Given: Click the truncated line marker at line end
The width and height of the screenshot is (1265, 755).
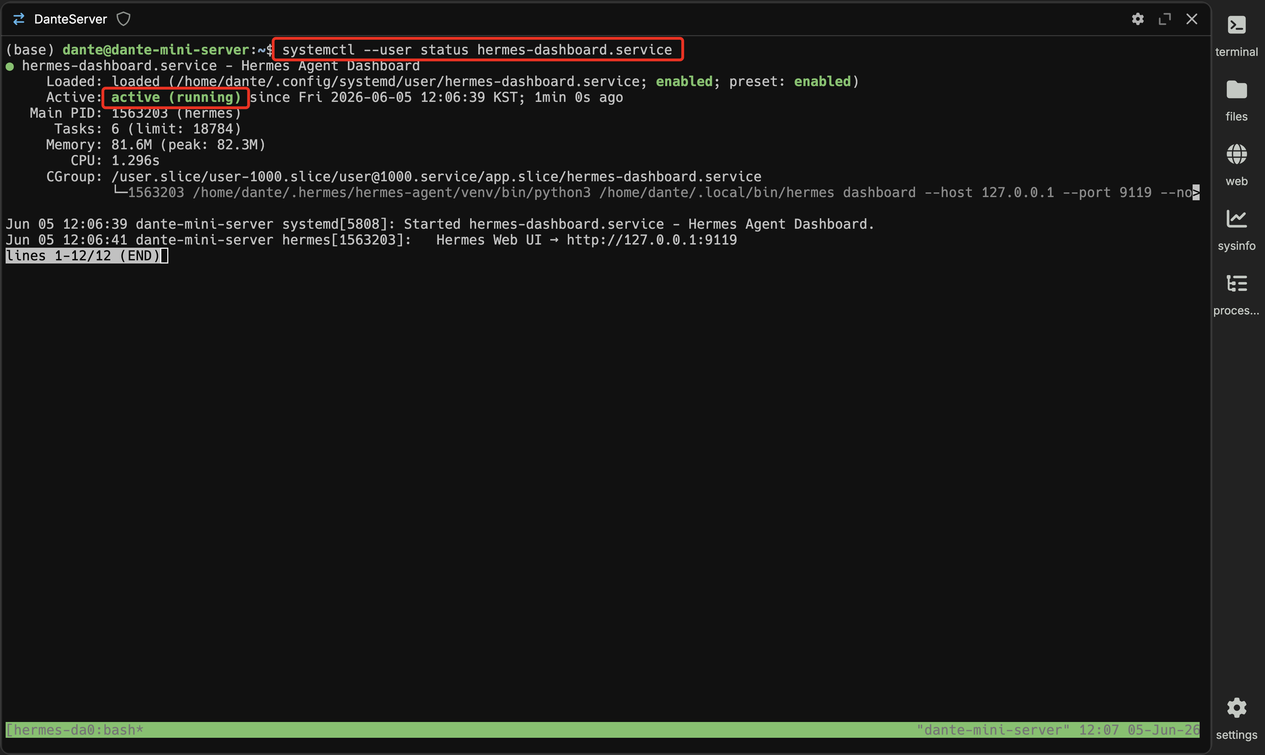Looking at the screenshot, I should [1196, 192].
